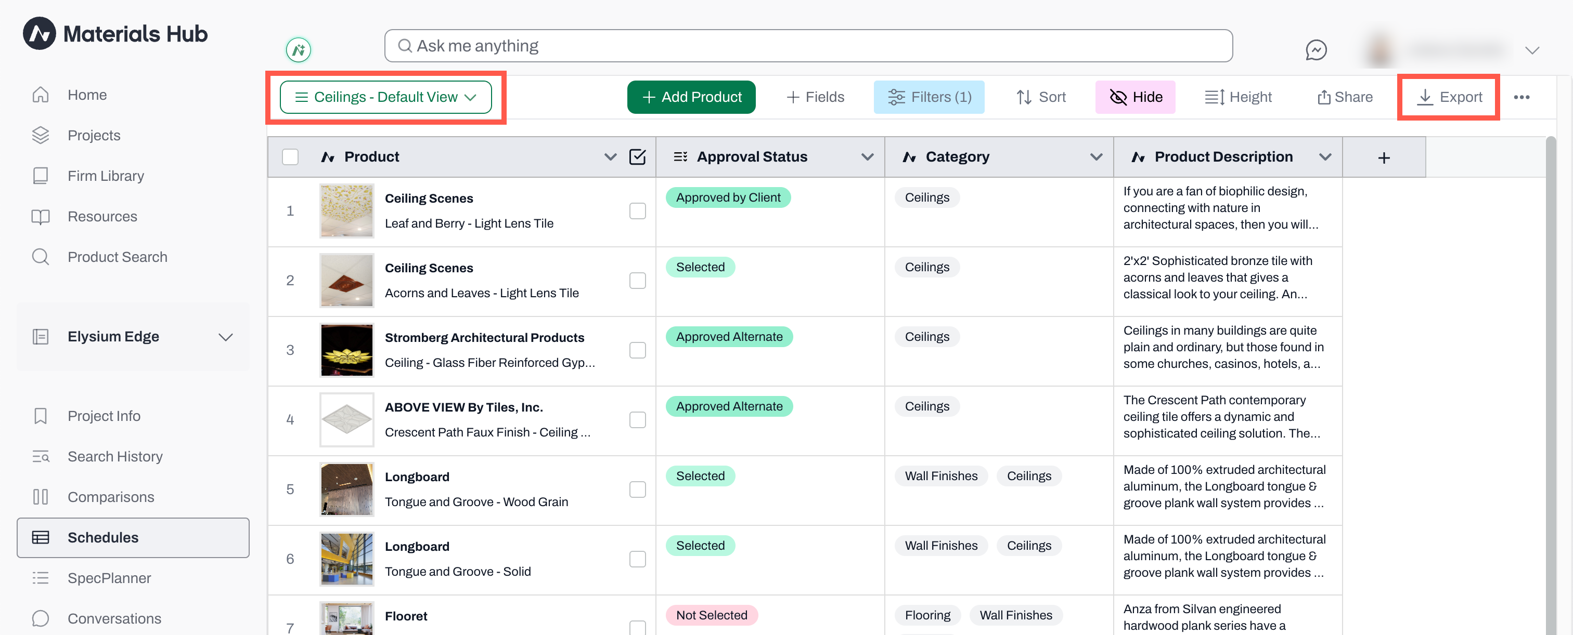The width and height of the screenshot is (1573, 635).
Task: Check the Tongue and Groove Solid checkbox
Action: tap(637, 559)
